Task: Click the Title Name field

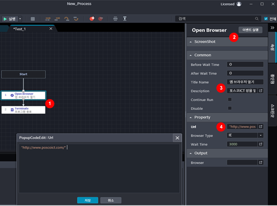Action: (245, 82)
